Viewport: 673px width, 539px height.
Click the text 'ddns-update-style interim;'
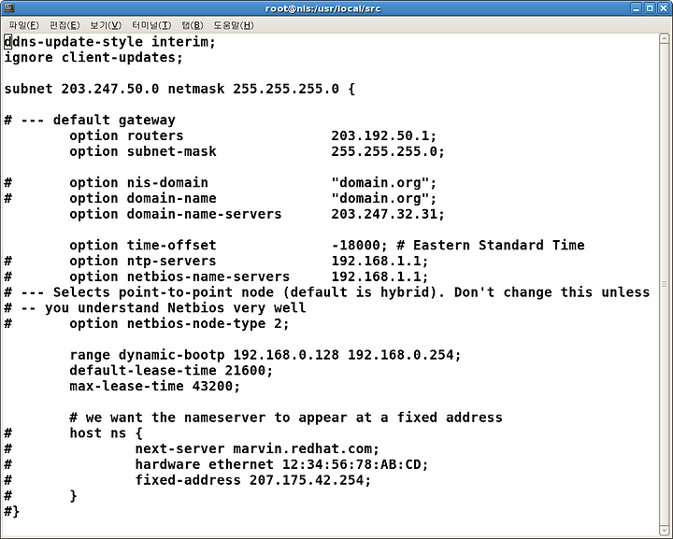pyautogui.click(x=110, y=42)
